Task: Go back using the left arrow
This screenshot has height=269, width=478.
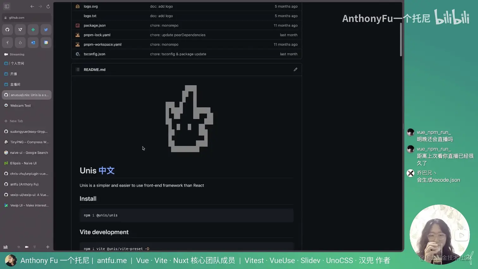Action: (32, 6)
